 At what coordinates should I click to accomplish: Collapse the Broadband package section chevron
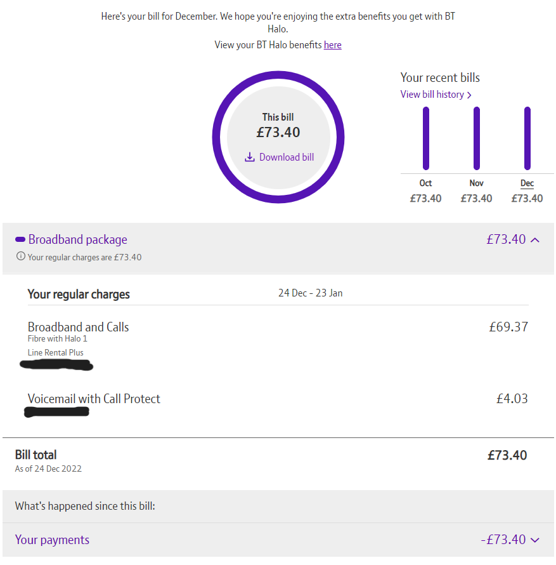[534, 240]
